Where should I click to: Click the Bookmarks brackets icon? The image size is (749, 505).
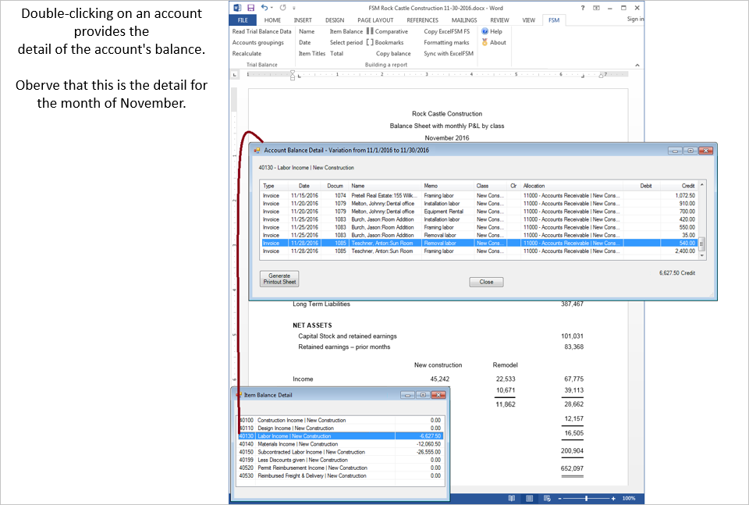click(x=370, y=42)
